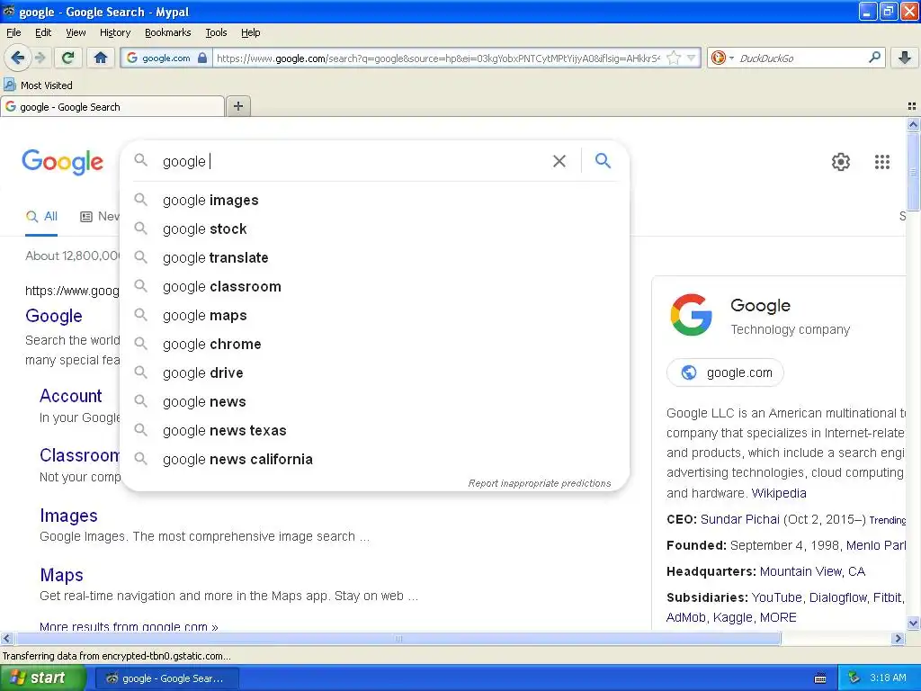Open Google settings gear icon

pos(841,162)
